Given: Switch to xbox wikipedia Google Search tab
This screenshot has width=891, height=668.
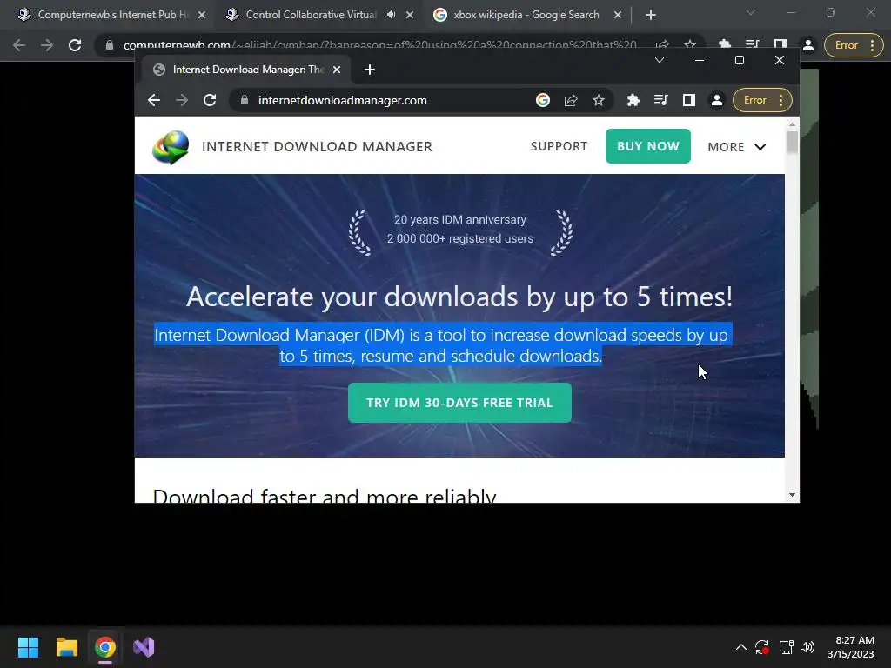Looking at the screenshot, I should [x=526, y=15].
